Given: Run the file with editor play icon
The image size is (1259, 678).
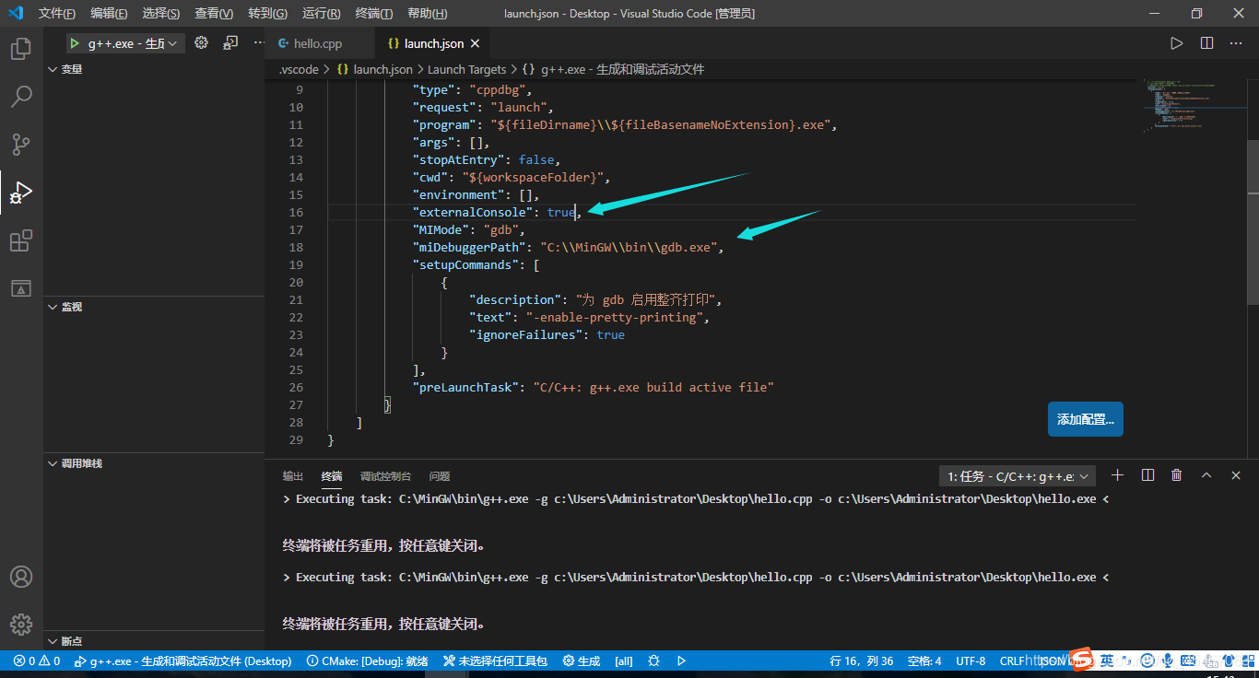Looking at the screenshot, I should coord(1176,43).
